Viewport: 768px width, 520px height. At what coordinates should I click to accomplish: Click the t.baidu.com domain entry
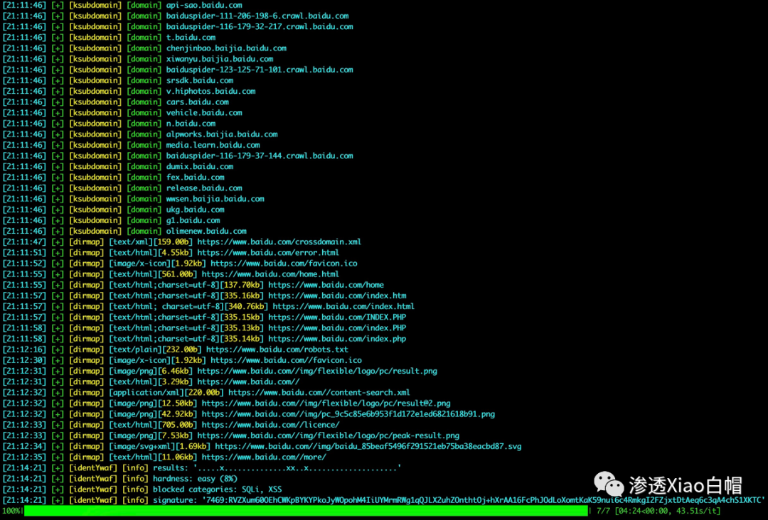pyautogui.click(x=191, y=37)
